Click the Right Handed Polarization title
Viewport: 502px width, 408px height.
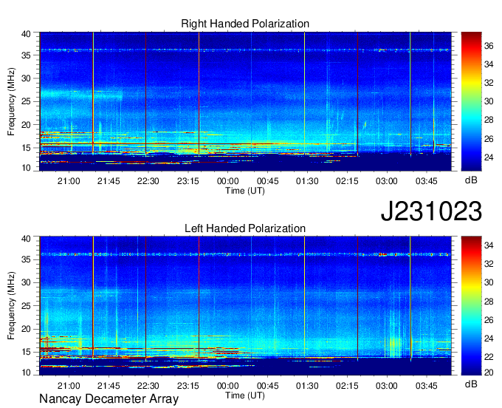tap(245, 24)
